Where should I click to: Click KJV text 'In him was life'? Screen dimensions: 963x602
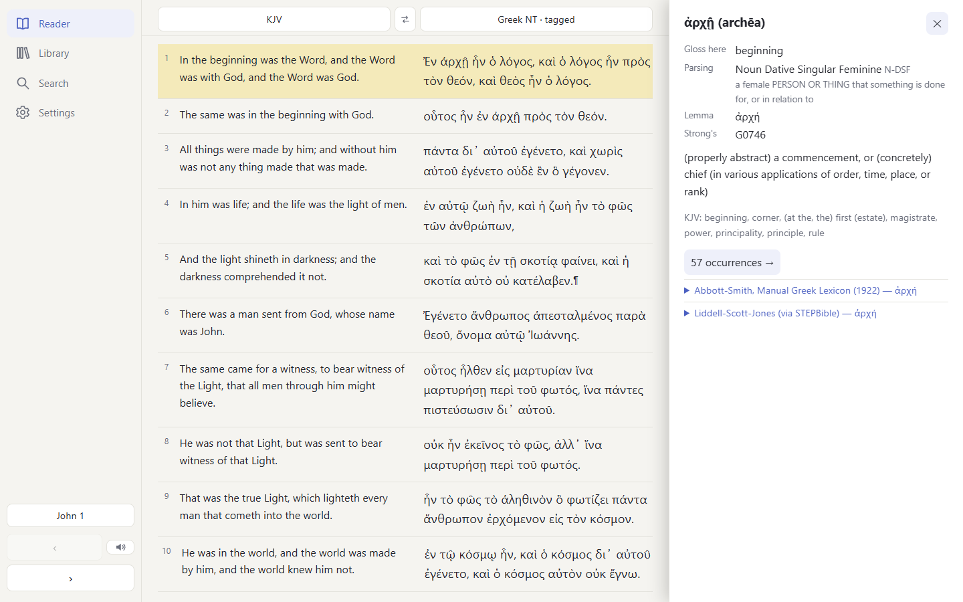coord(214,205)
